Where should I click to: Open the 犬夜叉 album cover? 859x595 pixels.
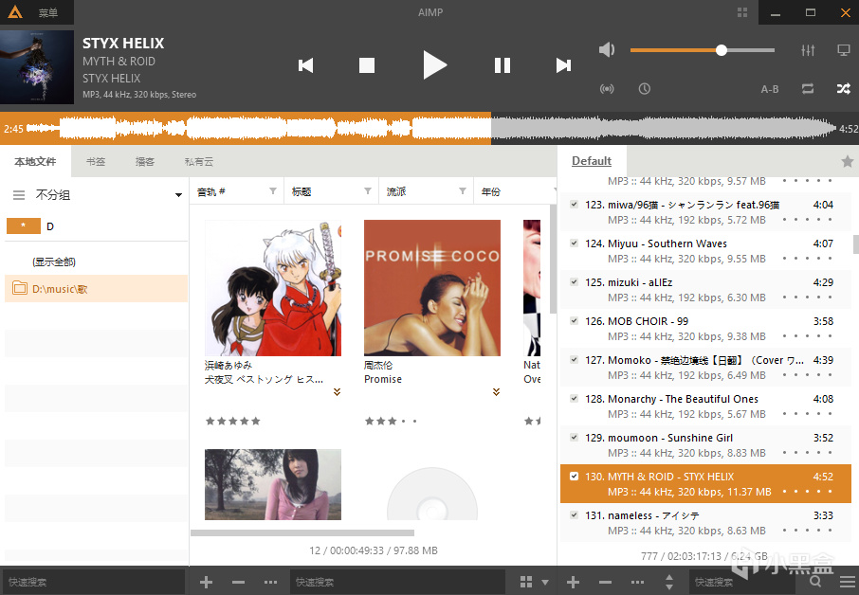tap(273, 288)
